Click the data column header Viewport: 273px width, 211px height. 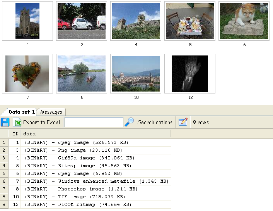tap(96, 134)
